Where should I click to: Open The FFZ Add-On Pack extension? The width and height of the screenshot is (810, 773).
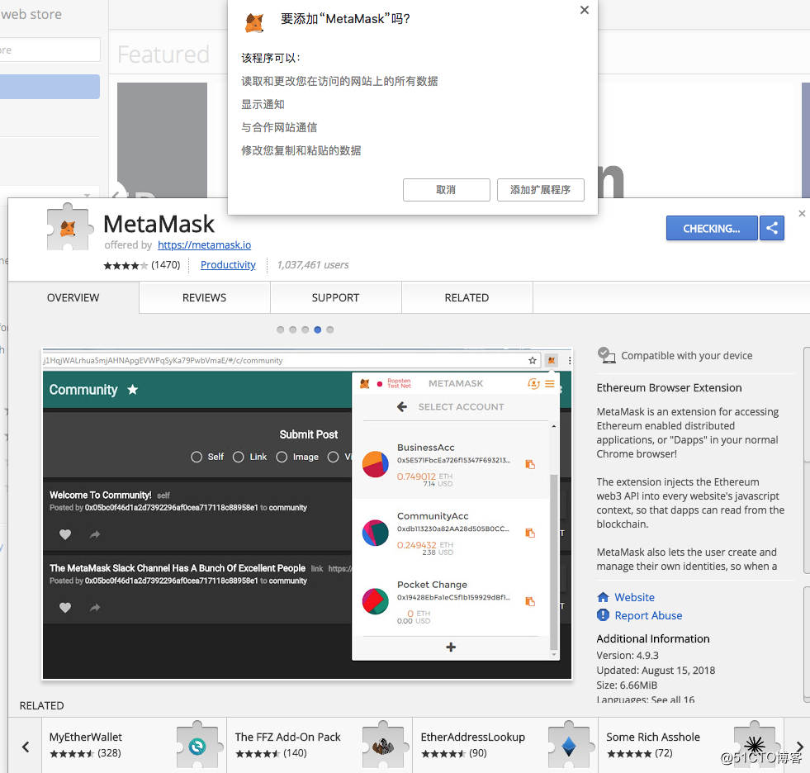click(320, 745)
